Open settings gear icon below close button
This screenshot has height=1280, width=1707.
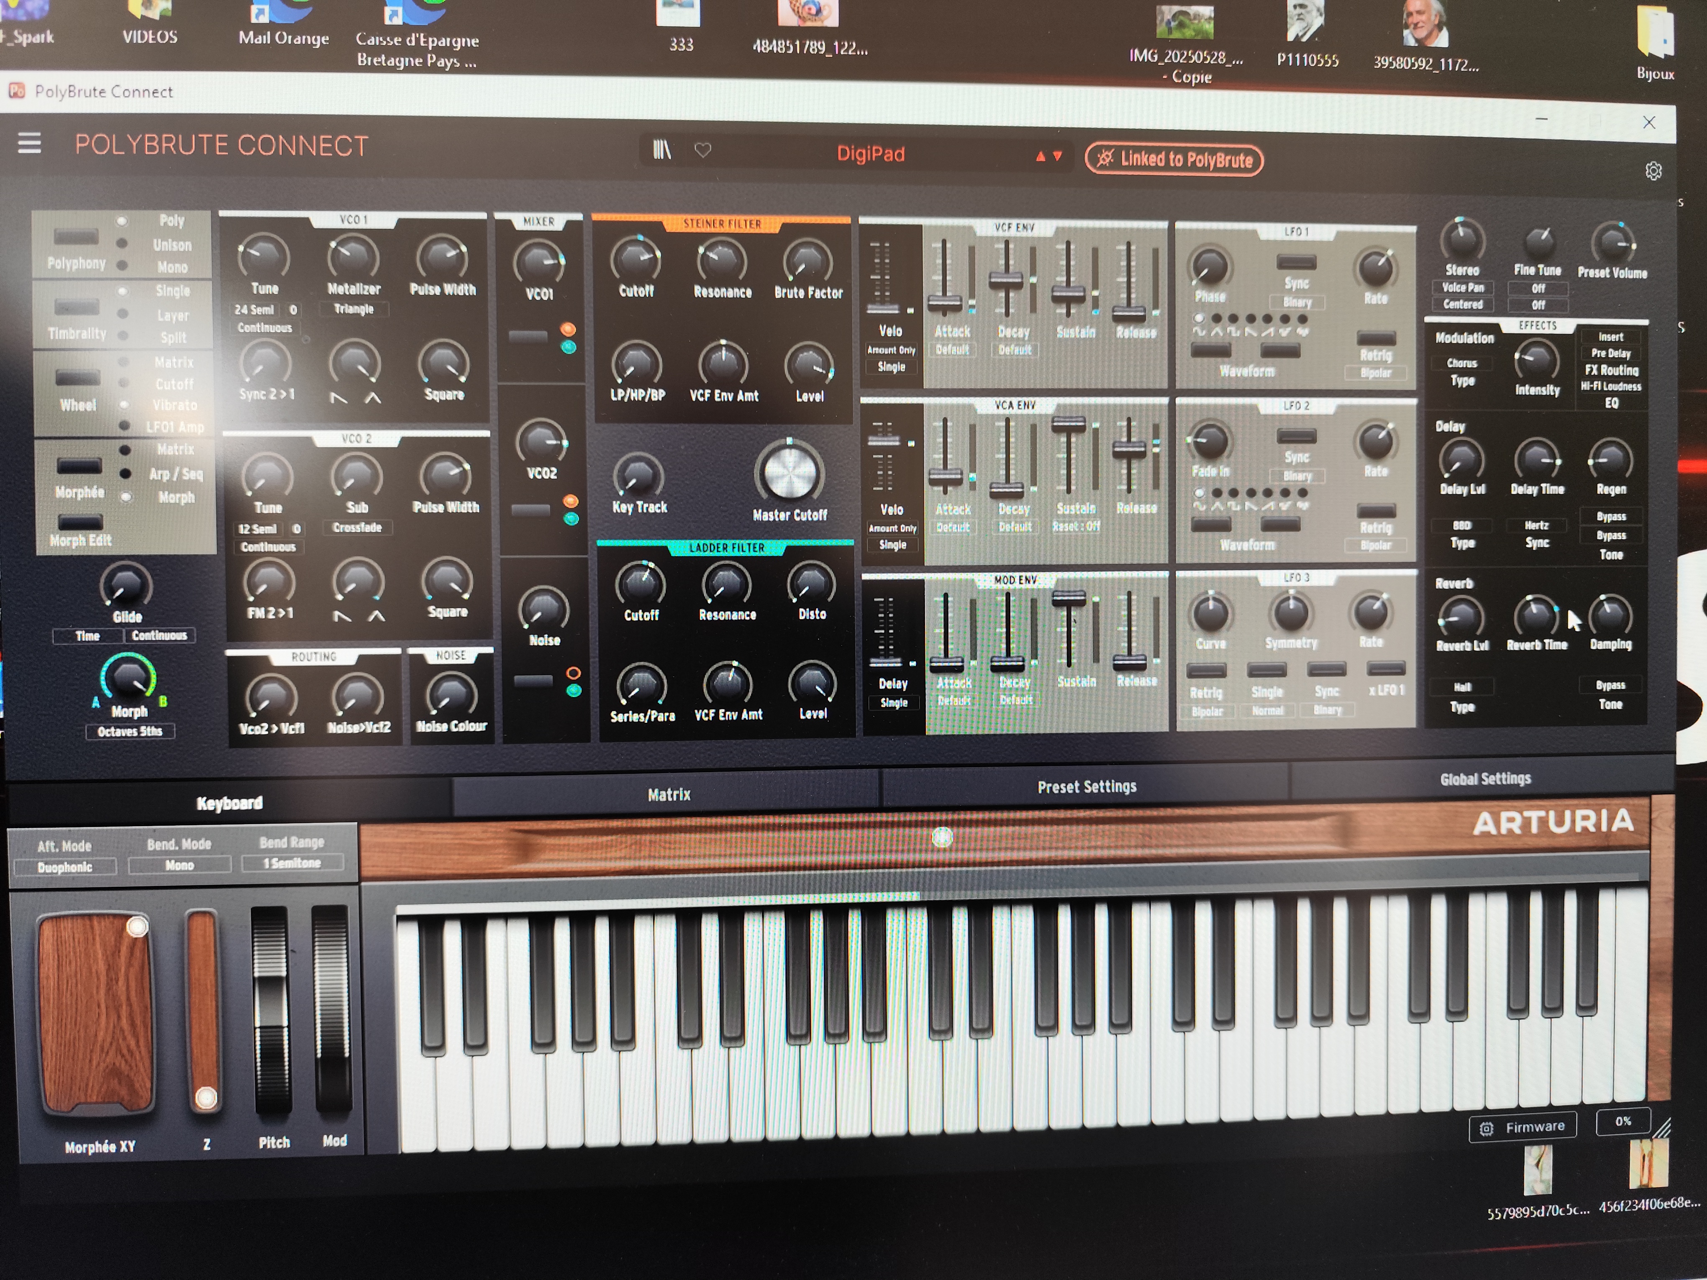tap(1653, 171)
